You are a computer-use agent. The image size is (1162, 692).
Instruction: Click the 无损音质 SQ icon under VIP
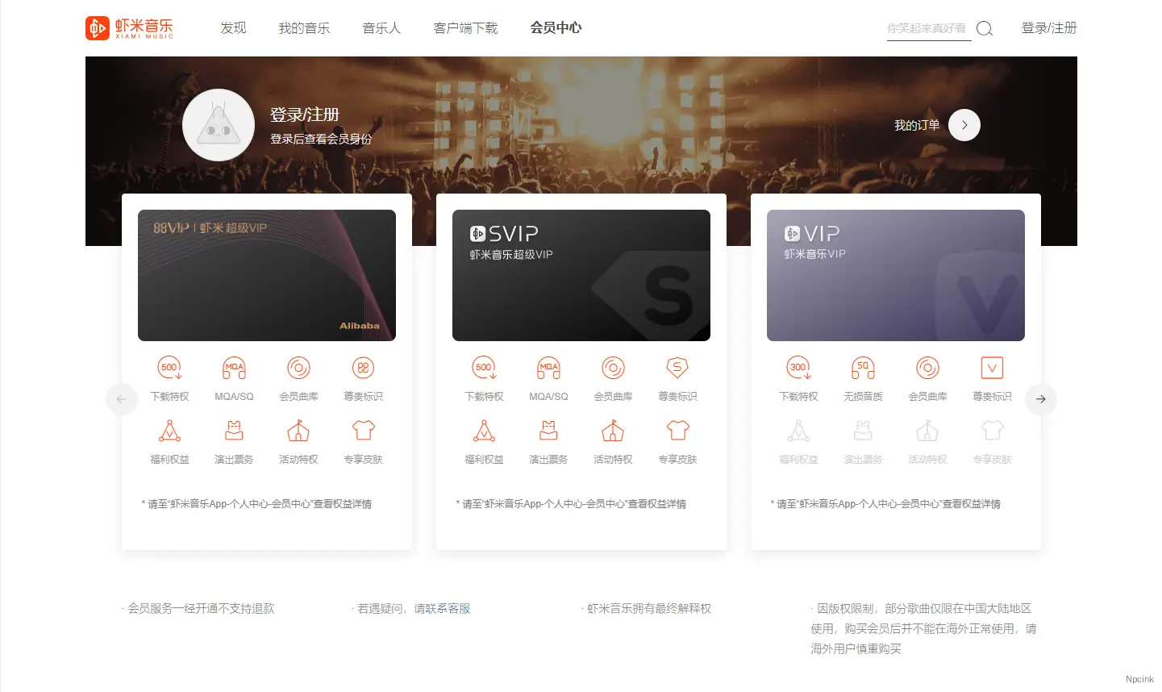pos(863,369)
